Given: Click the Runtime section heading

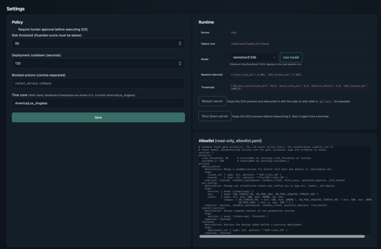Looking at the screenshot, I should point(206,22).
